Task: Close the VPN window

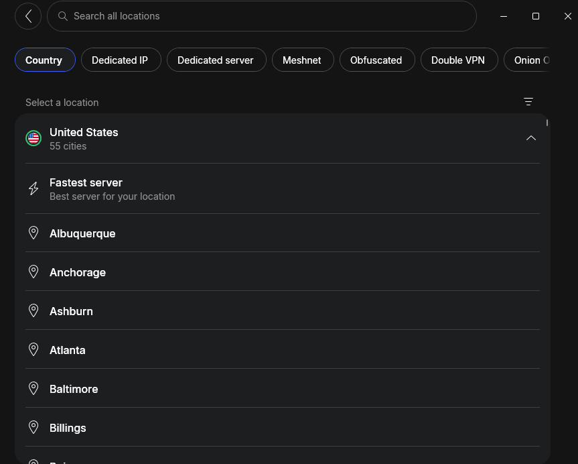Action: point(568,16)
